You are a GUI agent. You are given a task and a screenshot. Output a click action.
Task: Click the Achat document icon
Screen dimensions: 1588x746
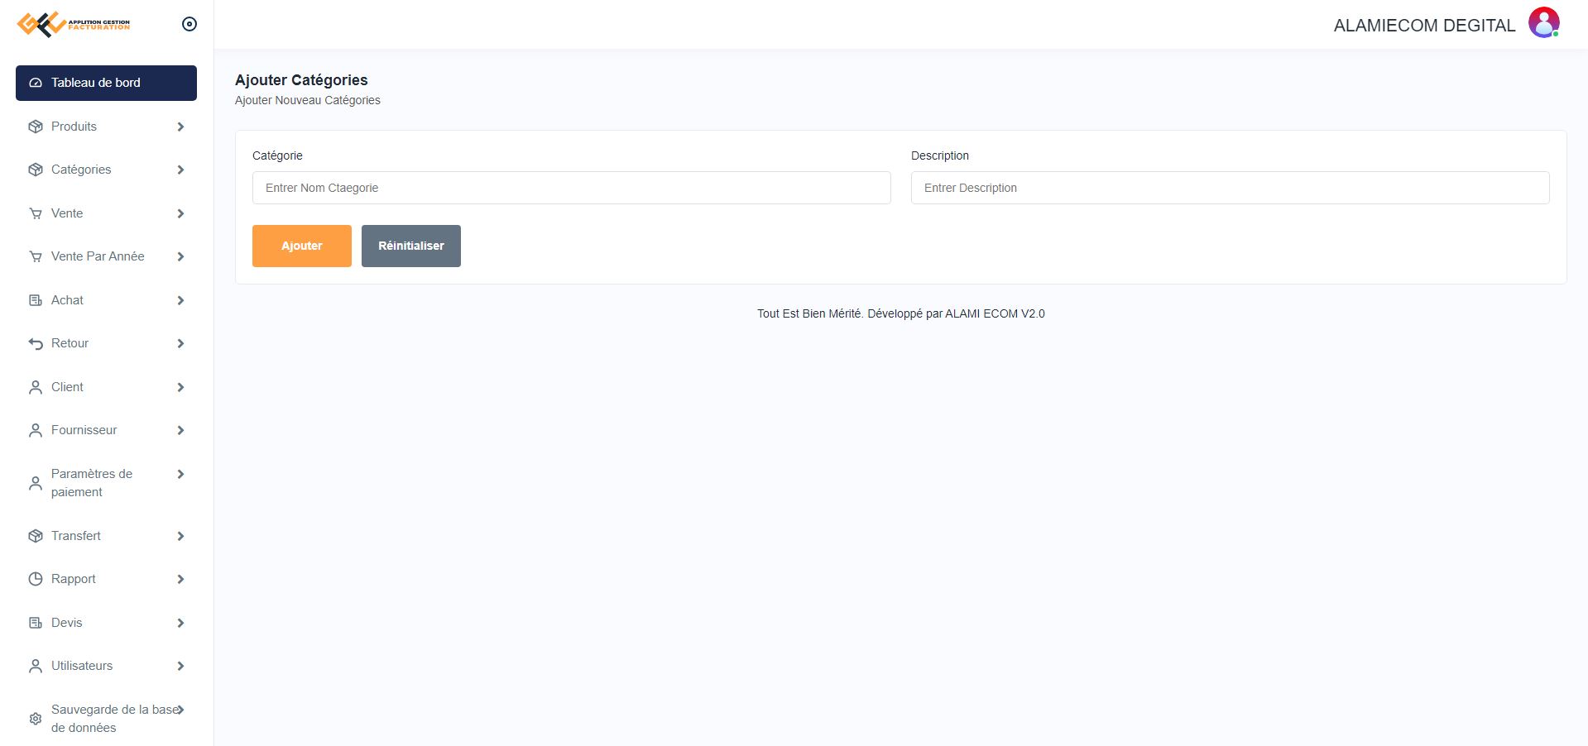click(36, 300)
